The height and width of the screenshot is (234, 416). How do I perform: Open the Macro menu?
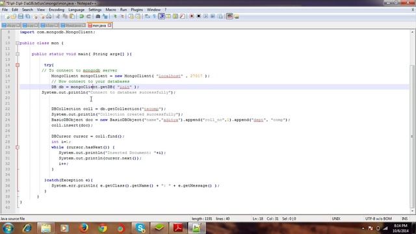click(x=110, y=10)
